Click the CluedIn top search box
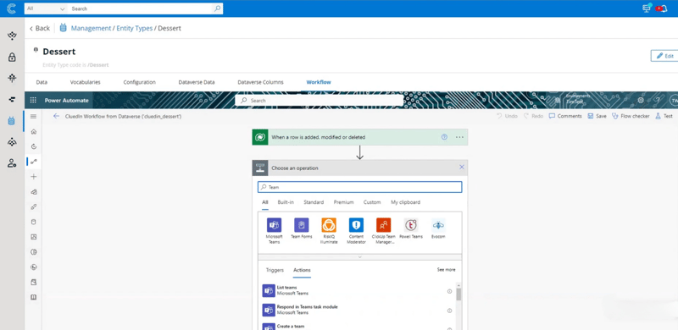This screenshot has width=678, height=330. coord(146,8)
